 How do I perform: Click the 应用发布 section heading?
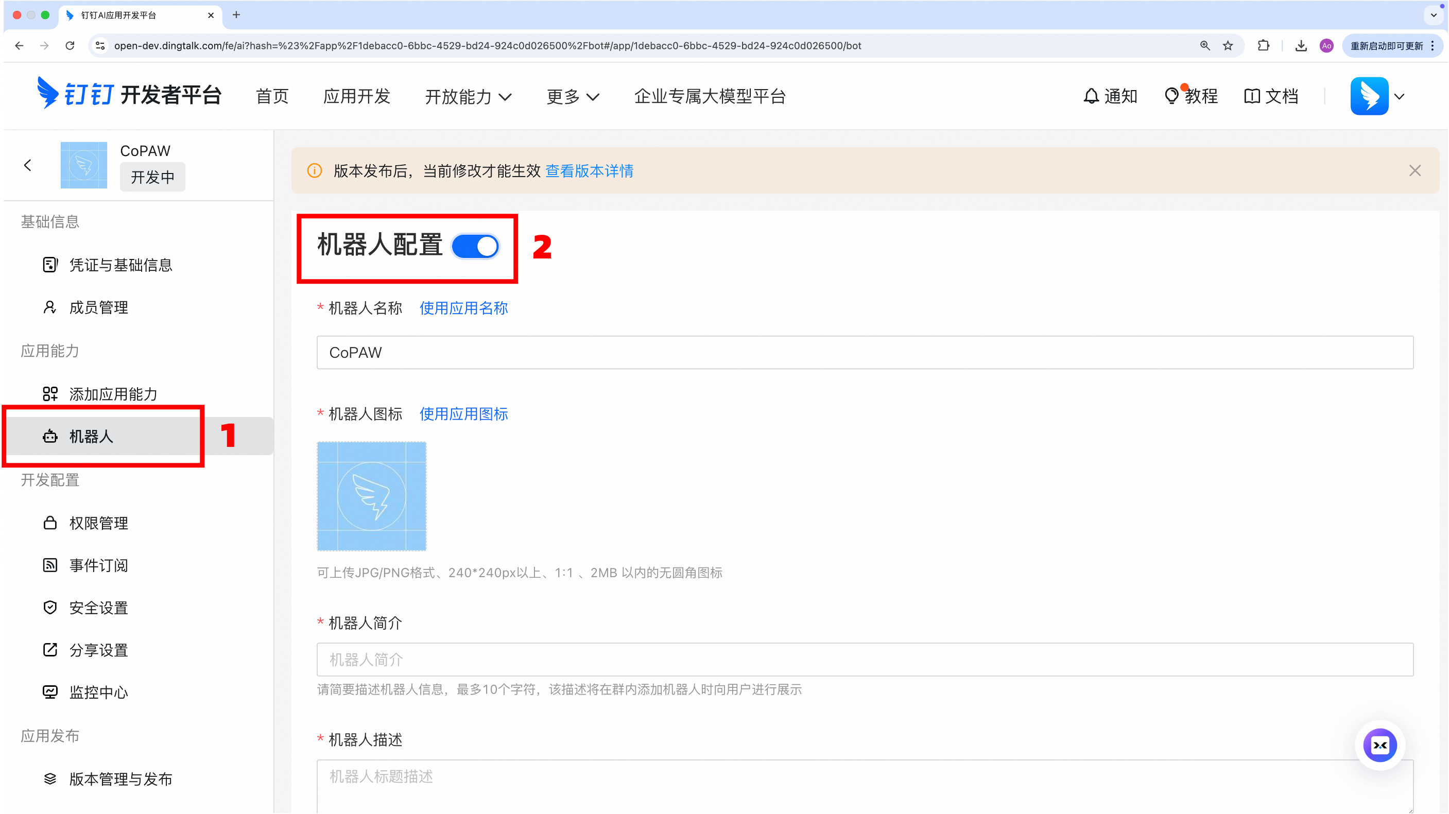click(50, 736)
